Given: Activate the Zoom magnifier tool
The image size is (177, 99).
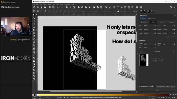Looking at the screenshot, I should (34, 76).
